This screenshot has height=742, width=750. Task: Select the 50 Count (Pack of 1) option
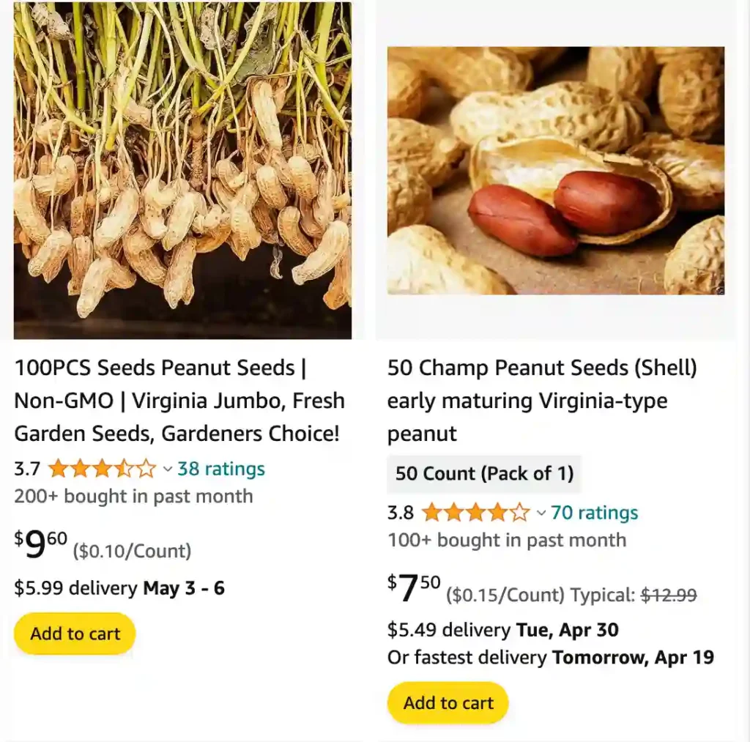[x=484, y=473]
